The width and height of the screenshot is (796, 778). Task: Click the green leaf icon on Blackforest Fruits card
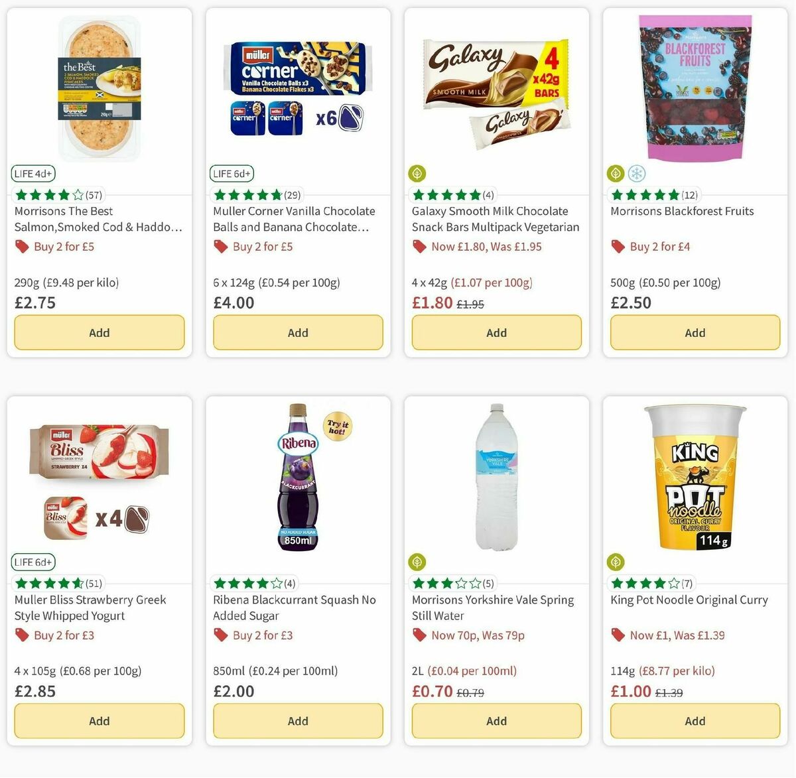pyautogui.click(x=614, y=173)
